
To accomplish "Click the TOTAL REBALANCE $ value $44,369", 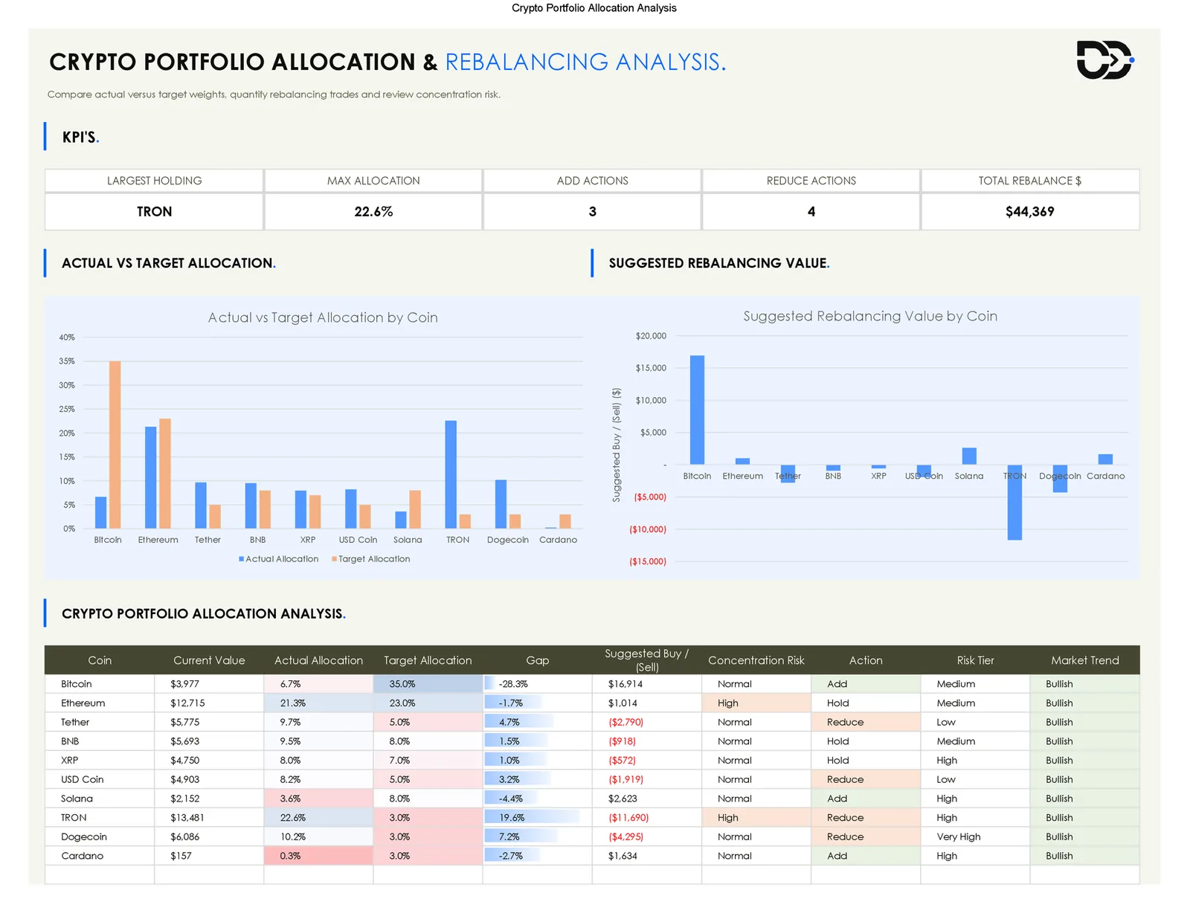I will pos(1030,212).
